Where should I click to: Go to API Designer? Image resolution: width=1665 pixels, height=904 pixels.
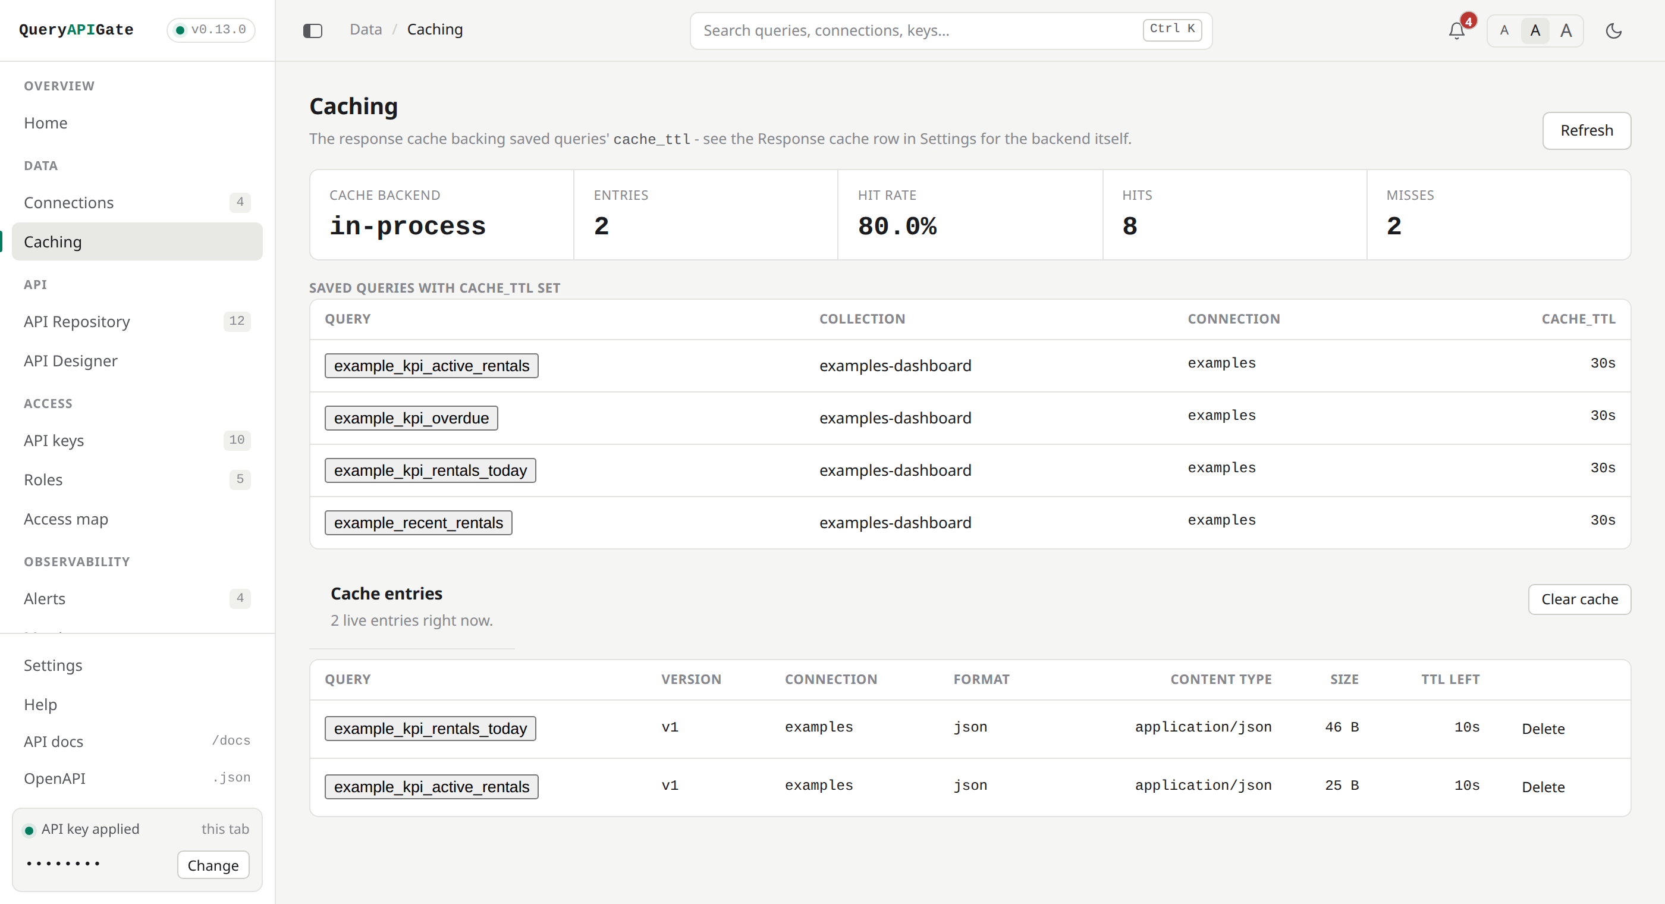(x=137, y=361)
